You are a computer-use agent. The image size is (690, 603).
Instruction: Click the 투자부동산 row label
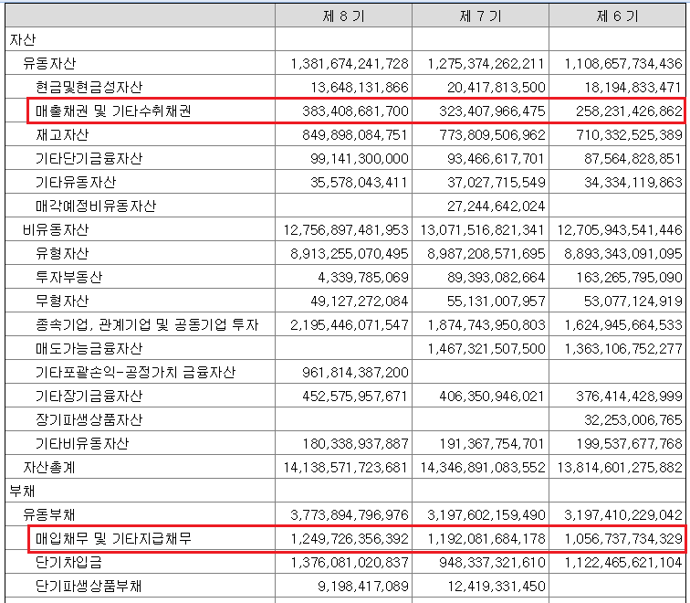(x=69, y=278)
